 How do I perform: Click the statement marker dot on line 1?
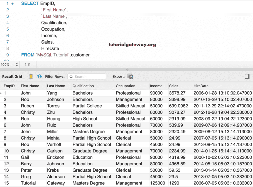click(x=12, y=4)
